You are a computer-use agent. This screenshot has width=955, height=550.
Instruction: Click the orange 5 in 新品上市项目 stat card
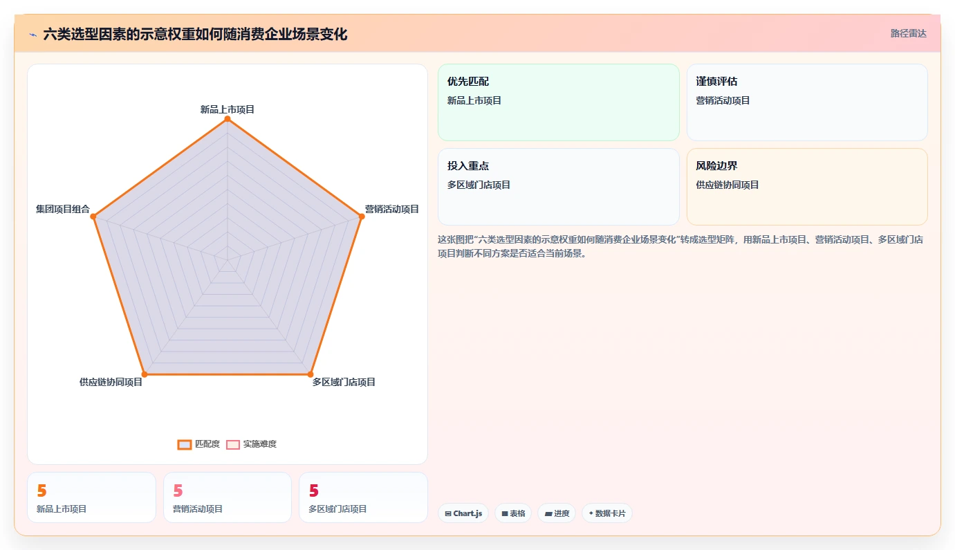click(x=41, y=491)
